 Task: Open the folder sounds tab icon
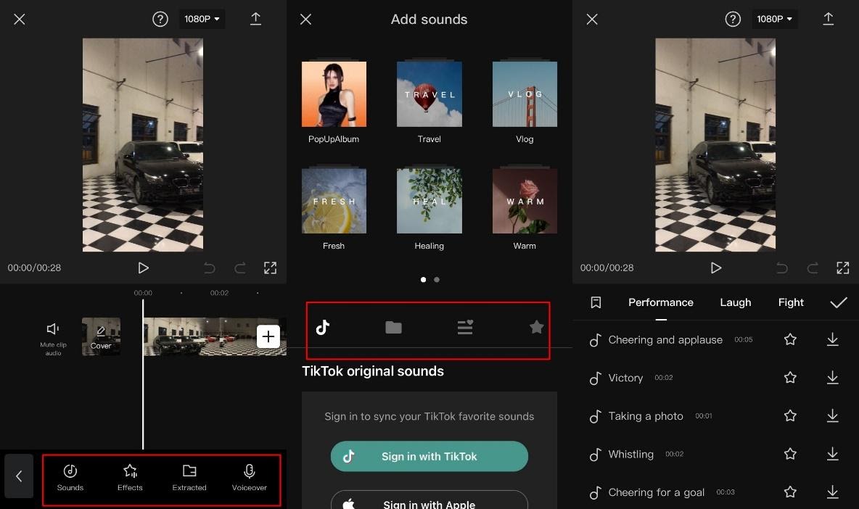click(x=393, y=327)
